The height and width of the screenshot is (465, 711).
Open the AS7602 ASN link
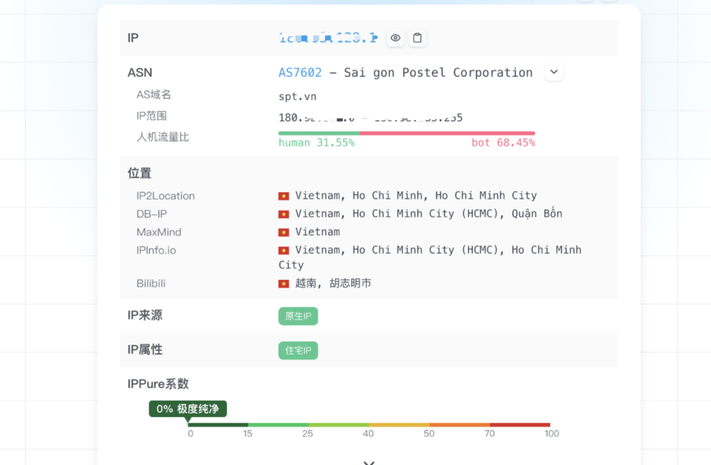coord(300,72)
